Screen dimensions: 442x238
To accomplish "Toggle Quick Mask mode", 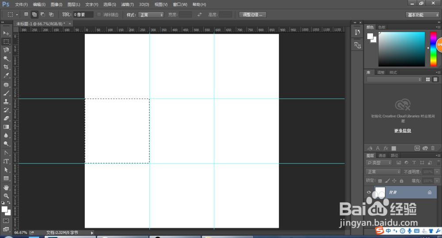I will (x=6, y=221).
